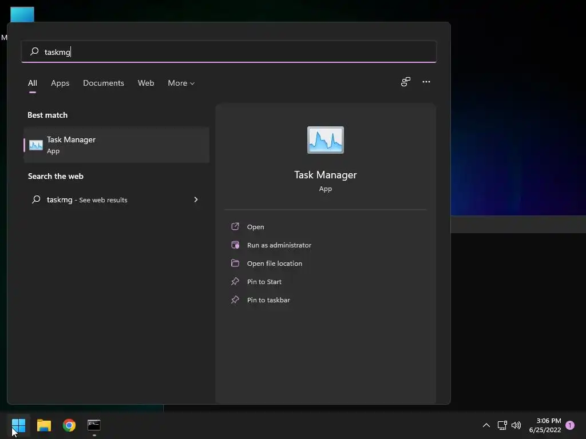The width and height of the screenshot is (586, 439).
Task: Choose Open file location
Action: click(x=275, y=264)
